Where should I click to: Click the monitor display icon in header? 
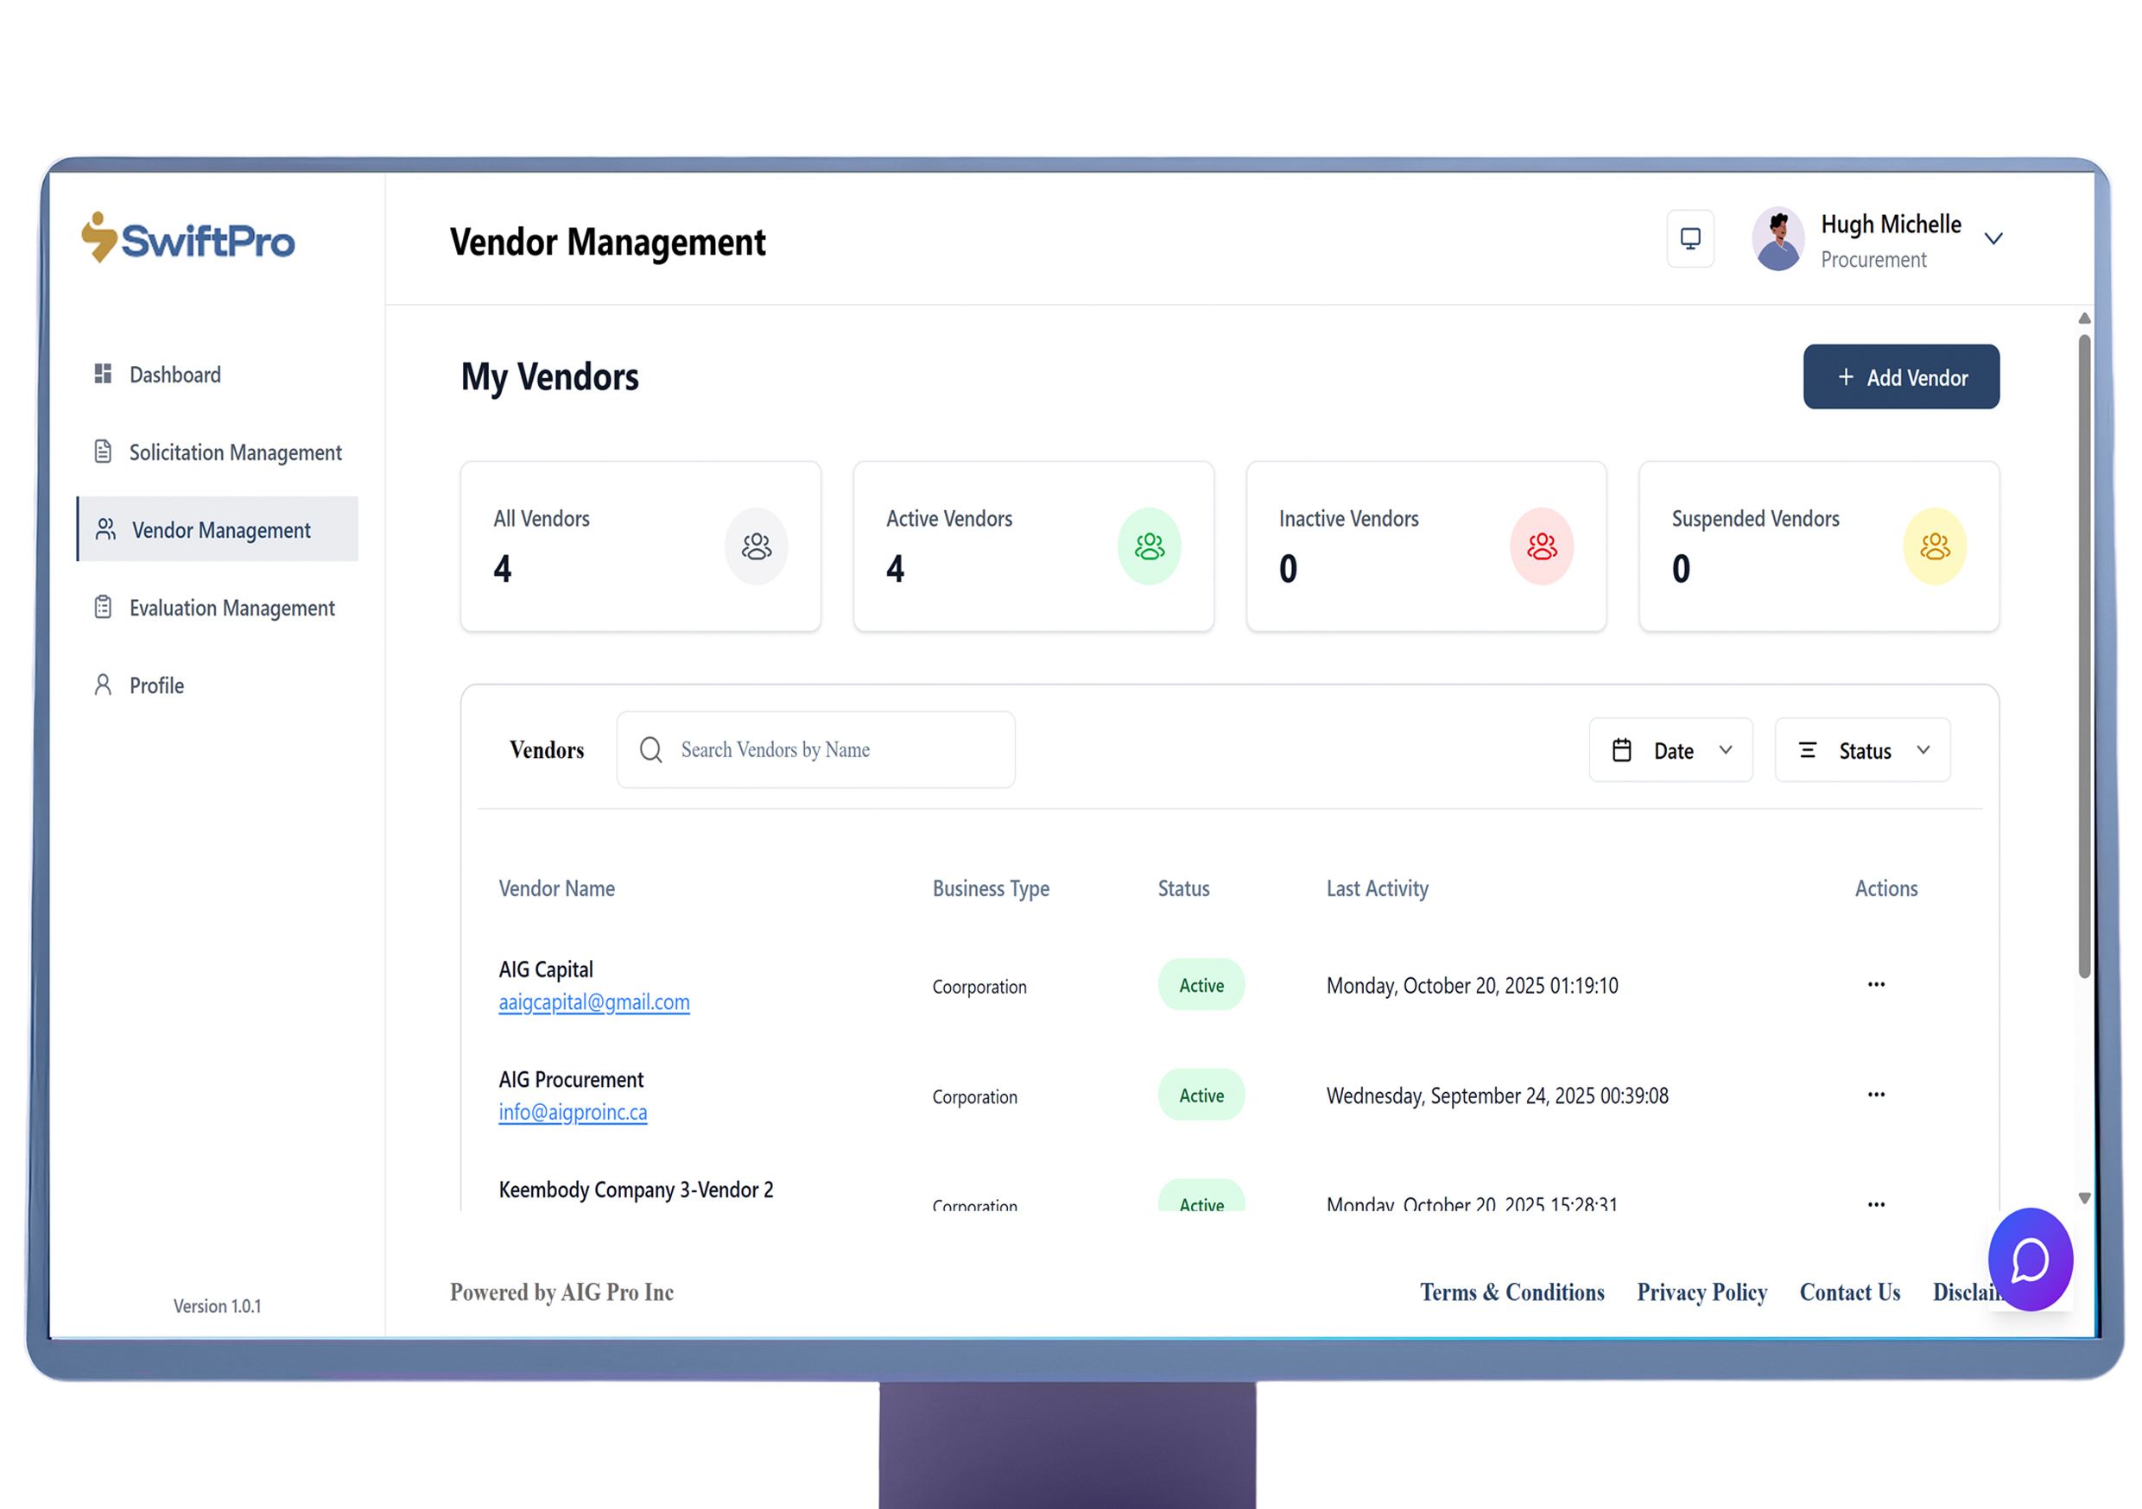[1689, 239]
